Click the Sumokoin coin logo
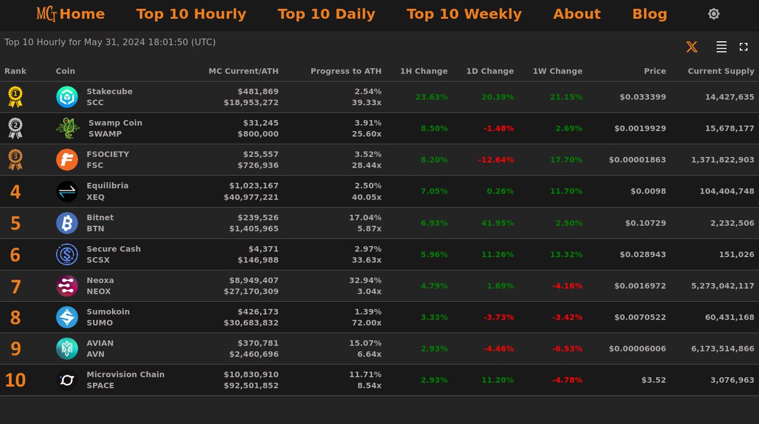759x424 pixels. click(66, 317)
